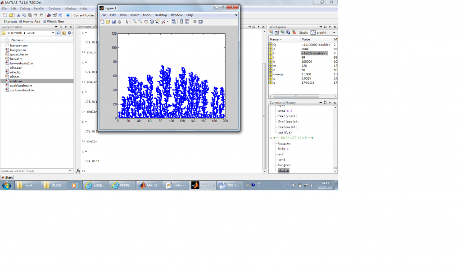461x269 pixels.
Task: Open the Parallel menu in MATLAB main window
Action: point(39,9)
